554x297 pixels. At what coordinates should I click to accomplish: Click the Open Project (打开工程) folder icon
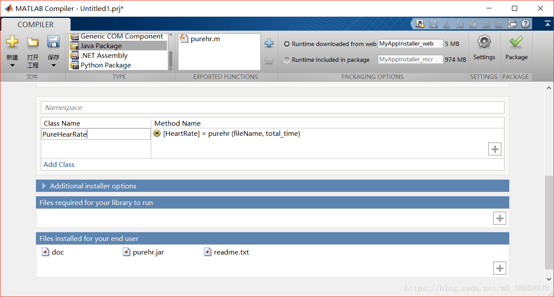(33, 42)
